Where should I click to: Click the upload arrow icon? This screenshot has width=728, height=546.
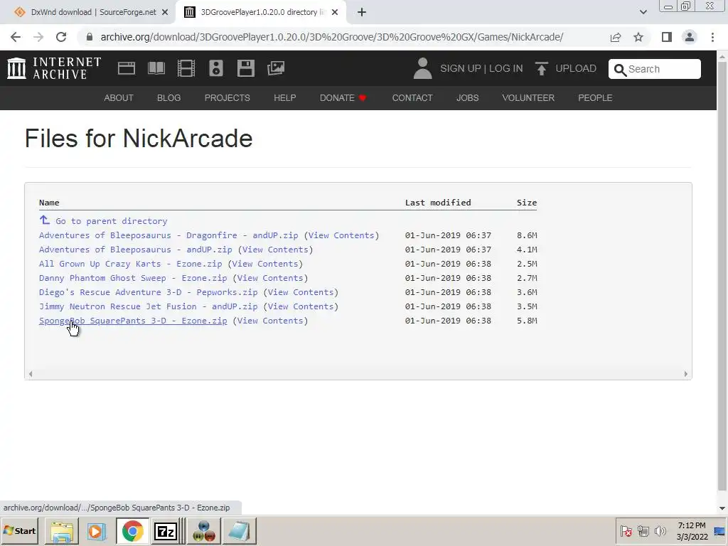tap(541, 68)
